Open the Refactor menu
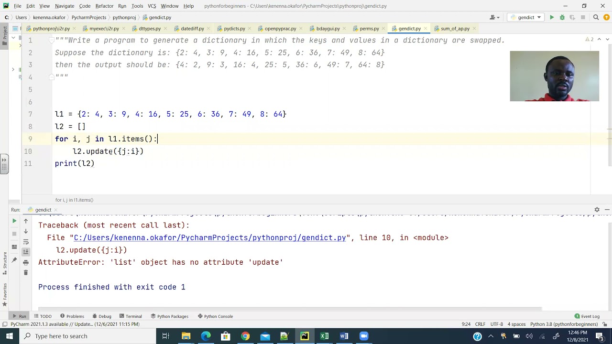 (x=104, y=6)
